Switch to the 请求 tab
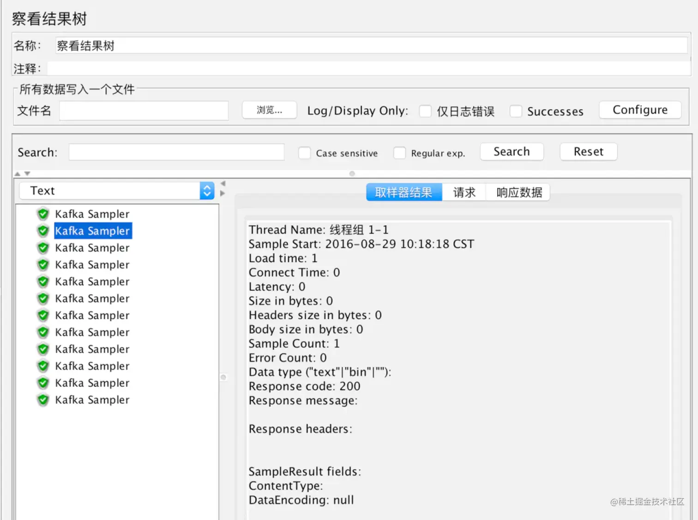Viewport: 698px width, 520px height. [464, 192]
